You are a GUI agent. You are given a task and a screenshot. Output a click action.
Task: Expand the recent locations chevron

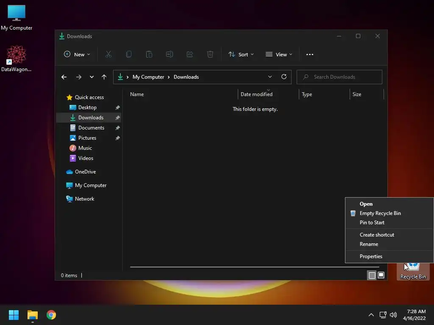point(92,77)
